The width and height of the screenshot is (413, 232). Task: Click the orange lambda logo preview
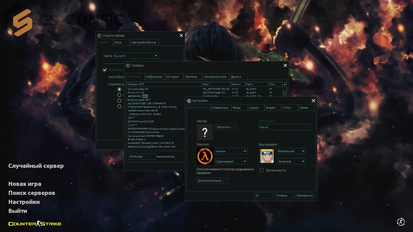tap(205, 156)
